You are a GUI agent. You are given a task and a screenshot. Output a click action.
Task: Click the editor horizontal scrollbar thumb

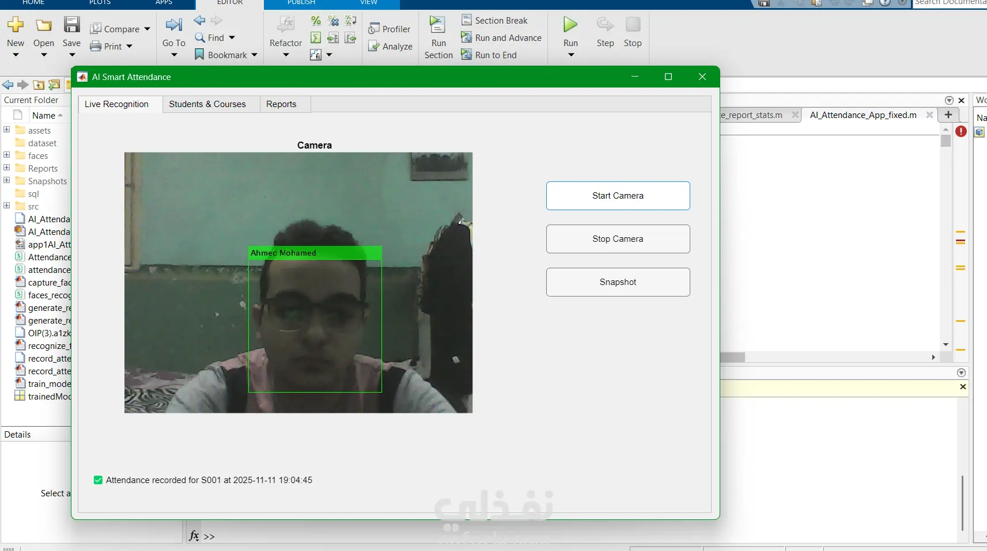point(732,358)
